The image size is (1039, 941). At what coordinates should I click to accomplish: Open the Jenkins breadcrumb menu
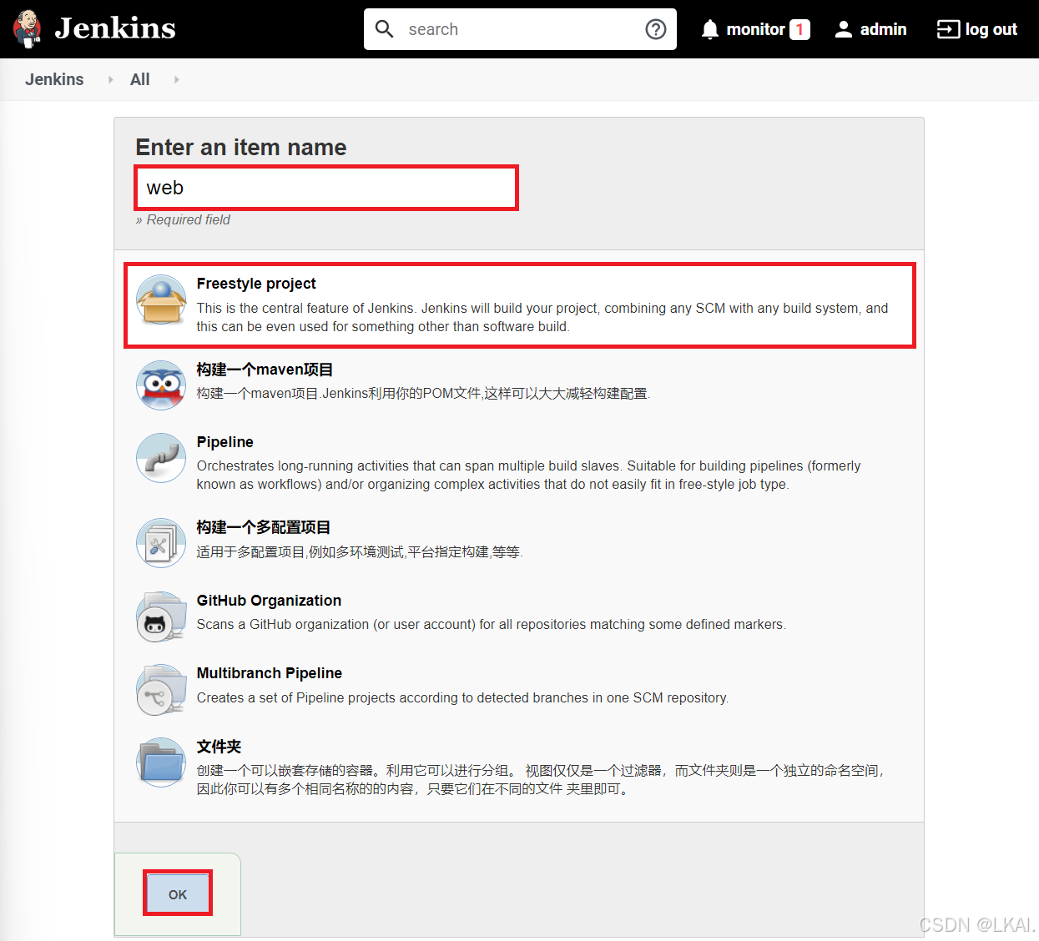point(54,79)
